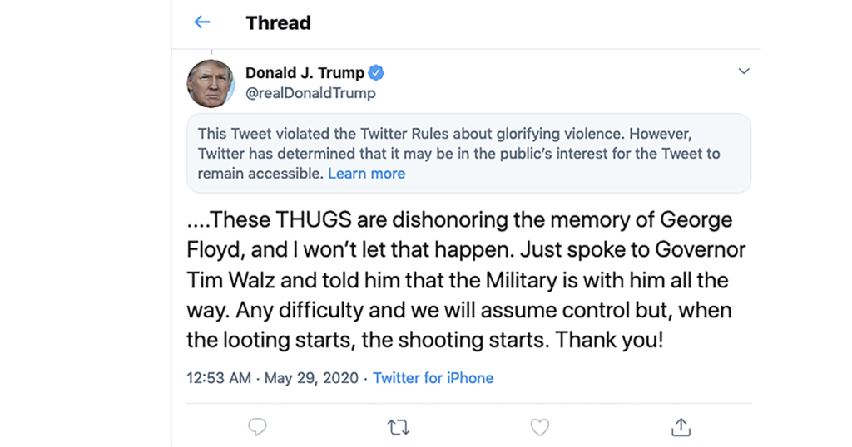The width and height of the screenshot is (852, 447).
Task: Click the @realDonaldTrump handle
Action: pos(310,93)
